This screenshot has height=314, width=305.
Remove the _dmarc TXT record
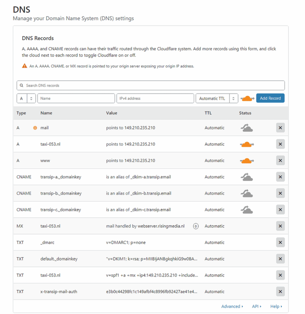(x=280, y=243)
